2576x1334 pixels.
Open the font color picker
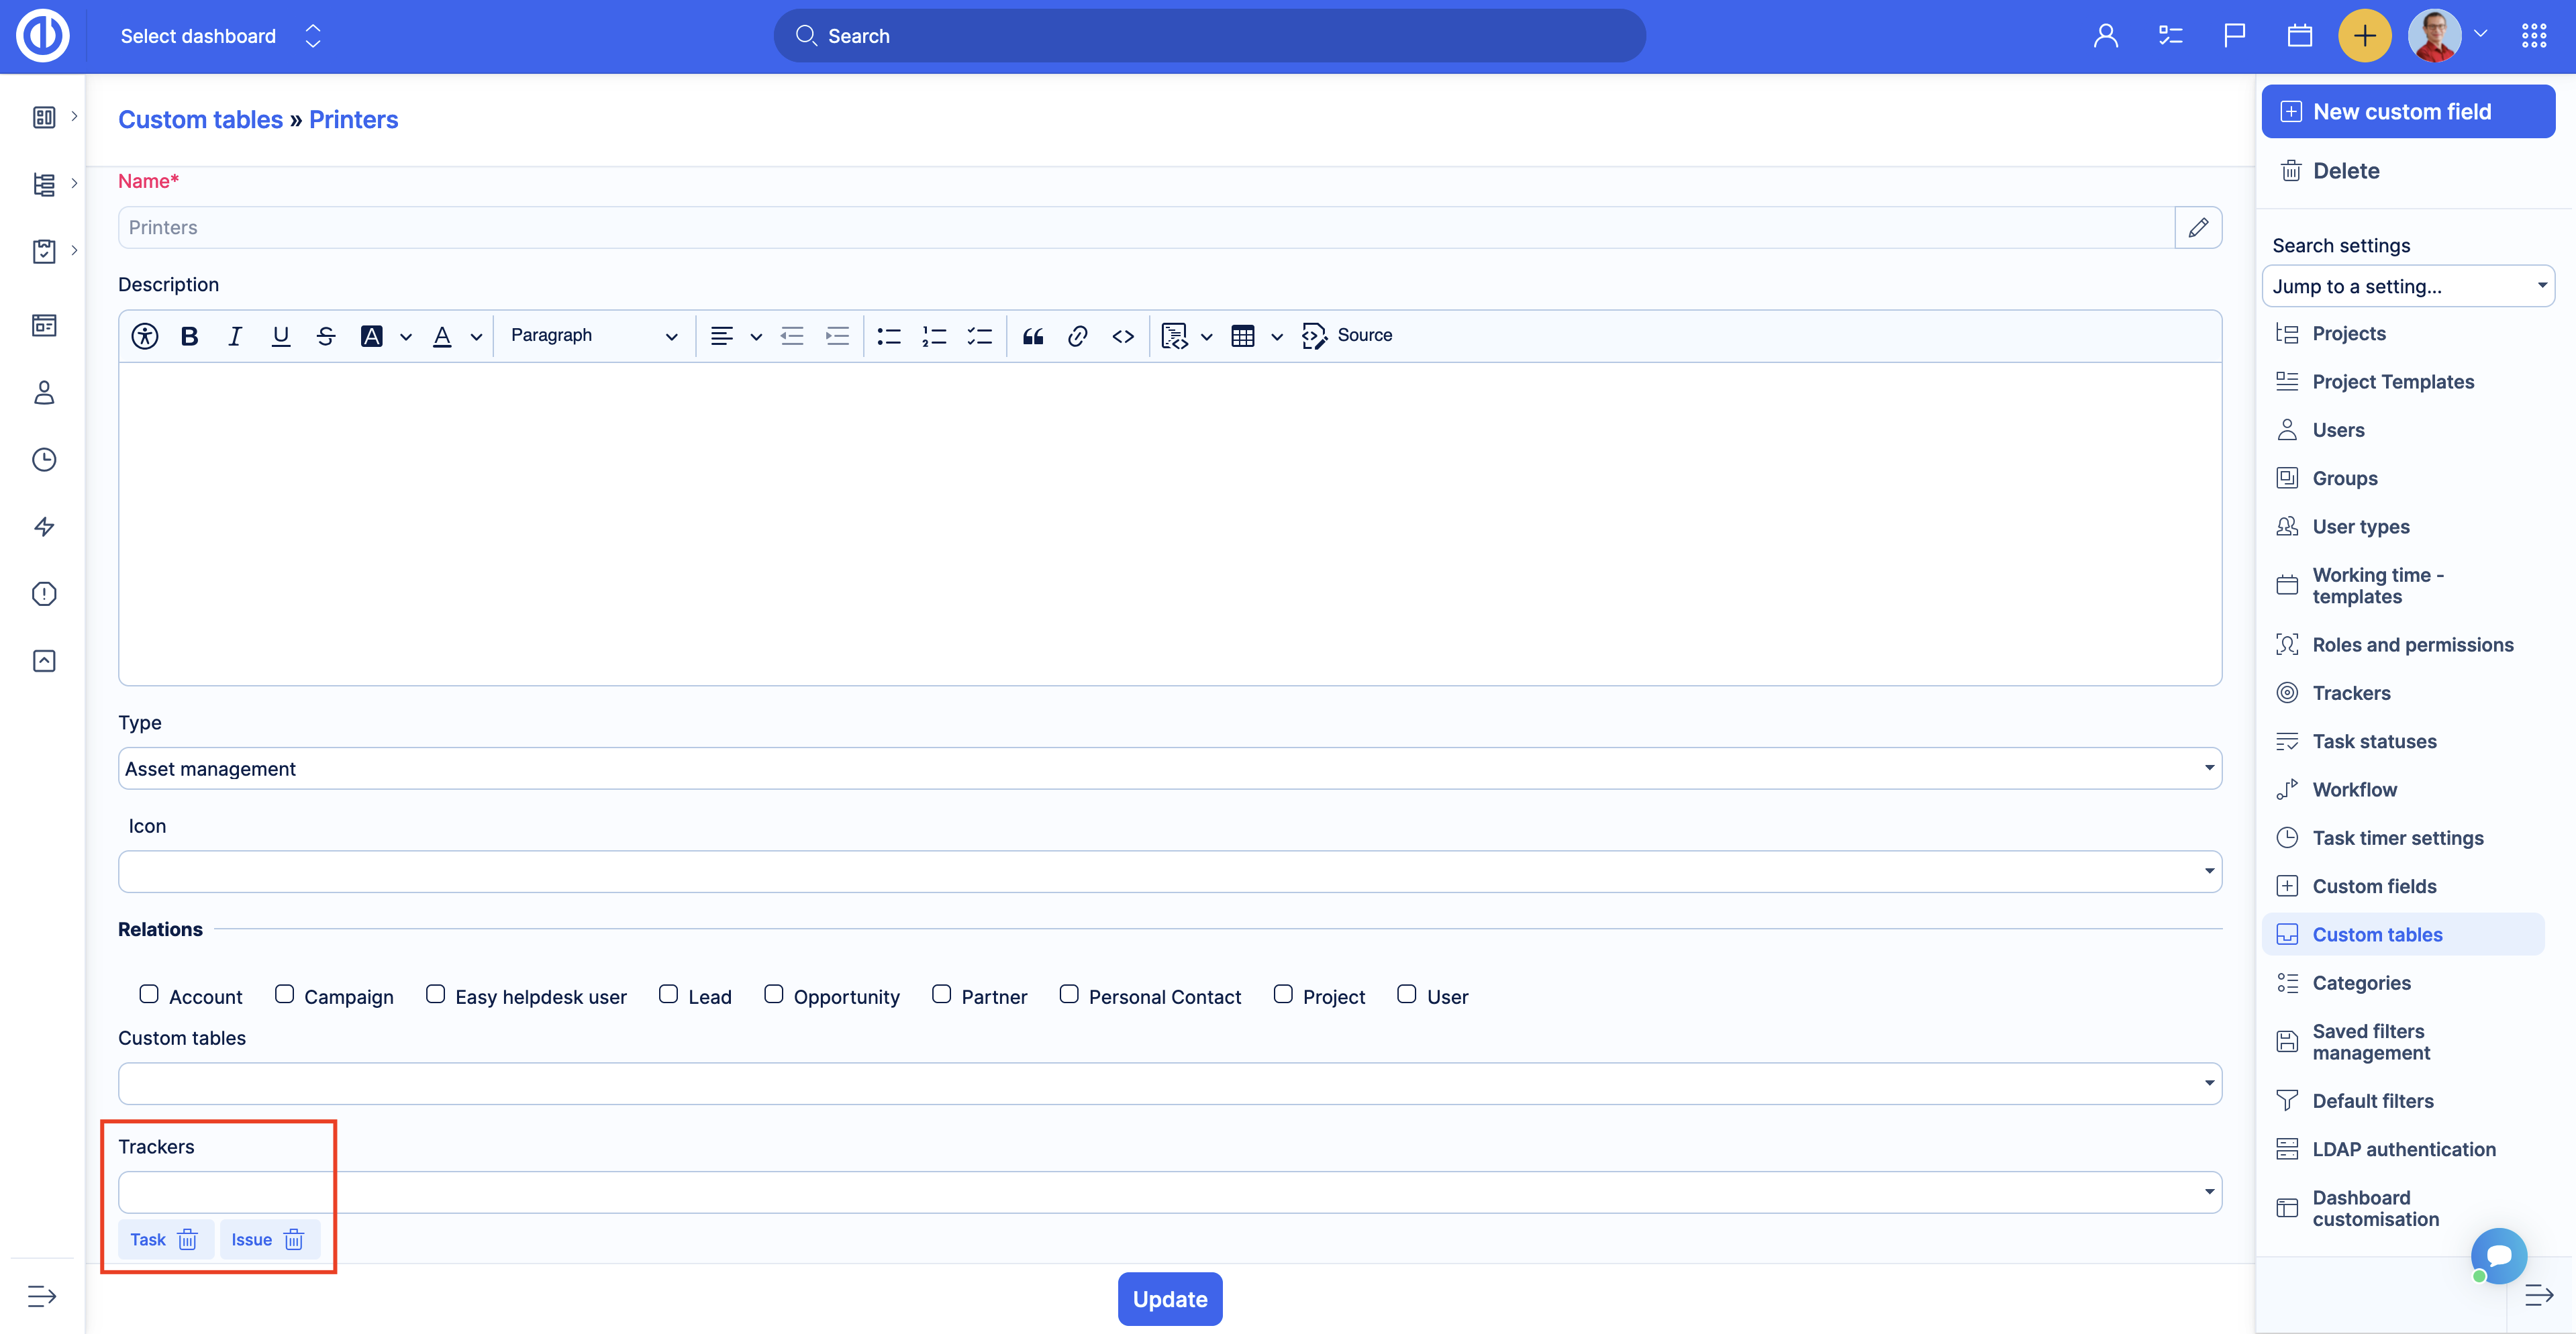click(442, 336)
